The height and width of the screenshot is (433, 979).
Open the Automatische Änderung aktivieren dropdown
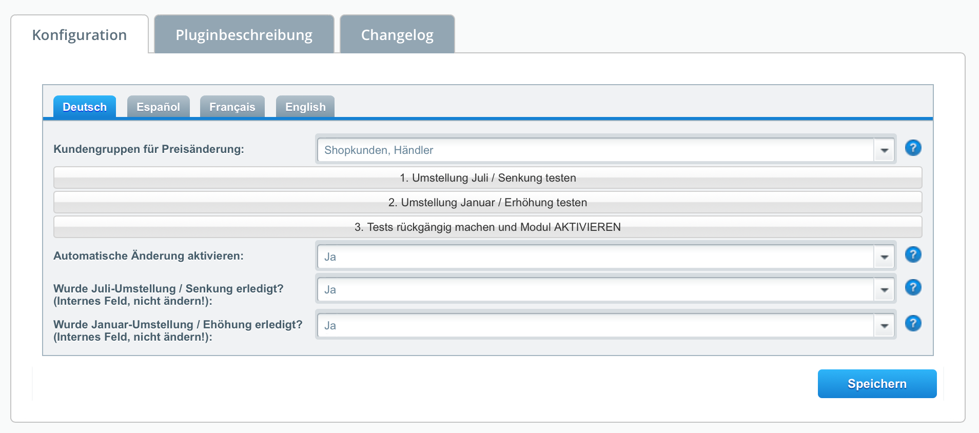tap(885, 257)
